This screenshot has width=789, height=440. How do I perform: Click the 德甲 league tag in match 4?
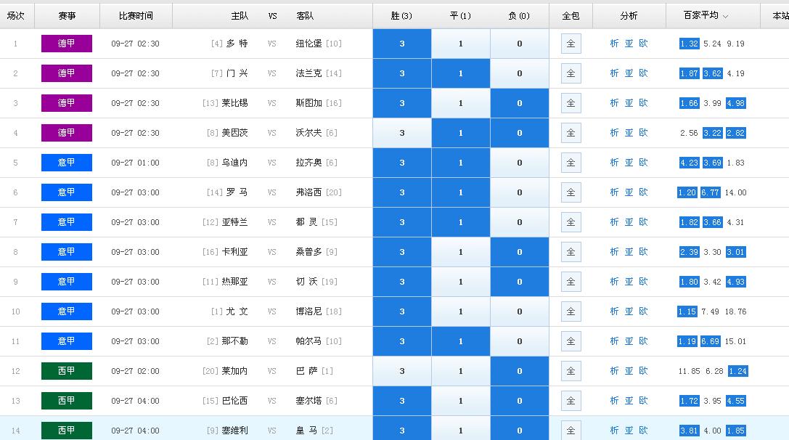(67, 133)
